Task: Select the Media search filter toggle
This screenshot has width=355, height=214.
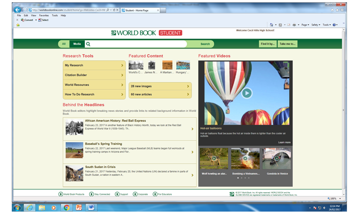Action: tap(77, 44)
